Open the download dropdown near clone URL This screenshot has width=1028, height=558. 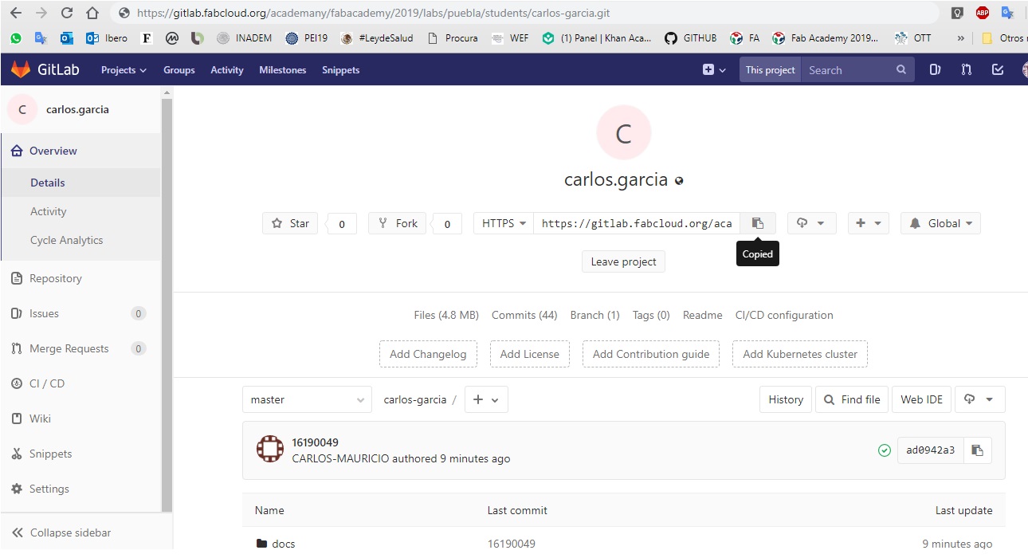pyautogui.click(x=811, y=223)
